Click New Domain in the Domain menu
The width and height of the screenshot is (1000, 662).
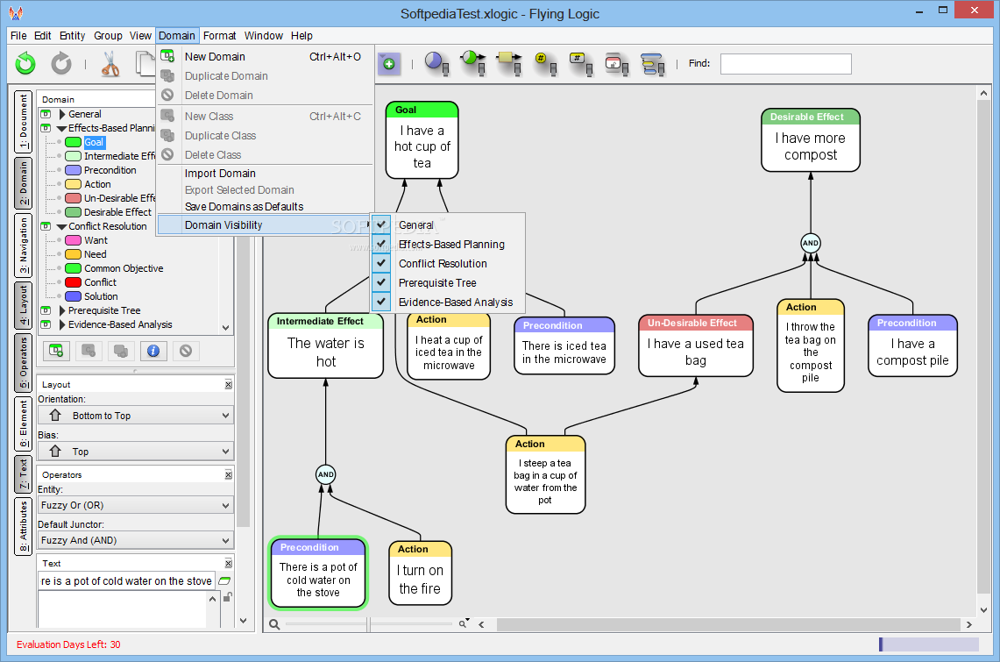point(265,57)
